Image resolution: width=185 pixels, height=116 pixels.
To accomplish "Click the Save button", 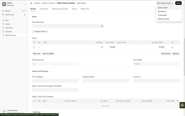I will (178, 3).
